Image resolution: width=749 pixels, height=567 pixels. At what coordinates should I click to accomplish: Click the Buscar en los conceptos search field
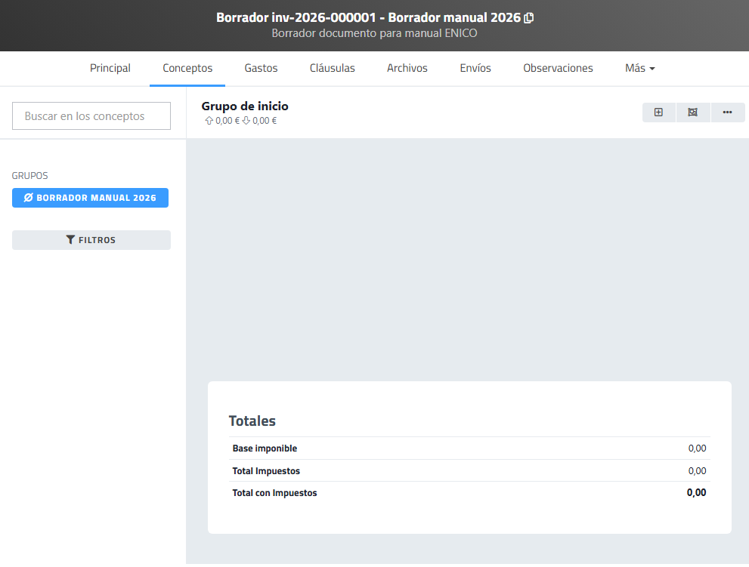[x=91, y=116]
